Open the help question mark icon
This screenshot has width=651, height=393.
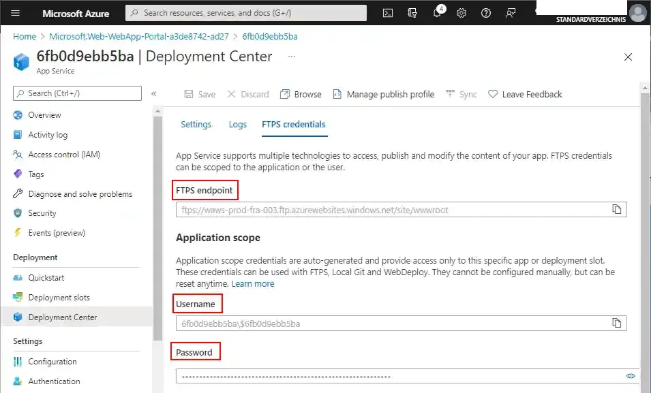click(485, 12)
